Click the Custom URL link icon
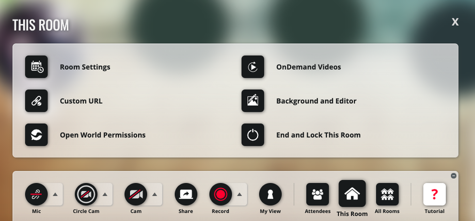475x221 pixels. (36, 100)
